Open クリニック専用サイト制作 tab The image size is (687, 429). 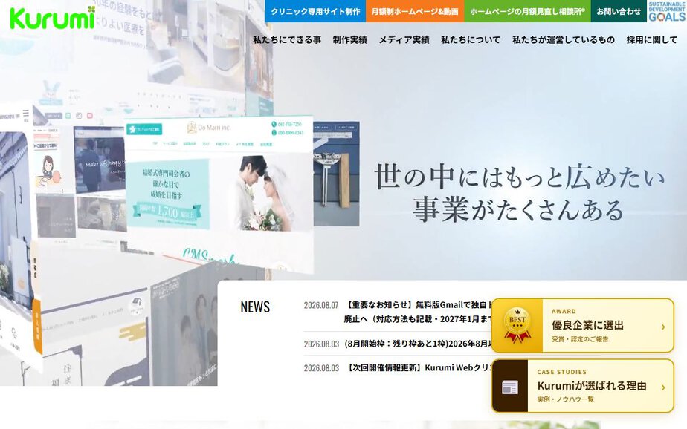tap(315, 11)
